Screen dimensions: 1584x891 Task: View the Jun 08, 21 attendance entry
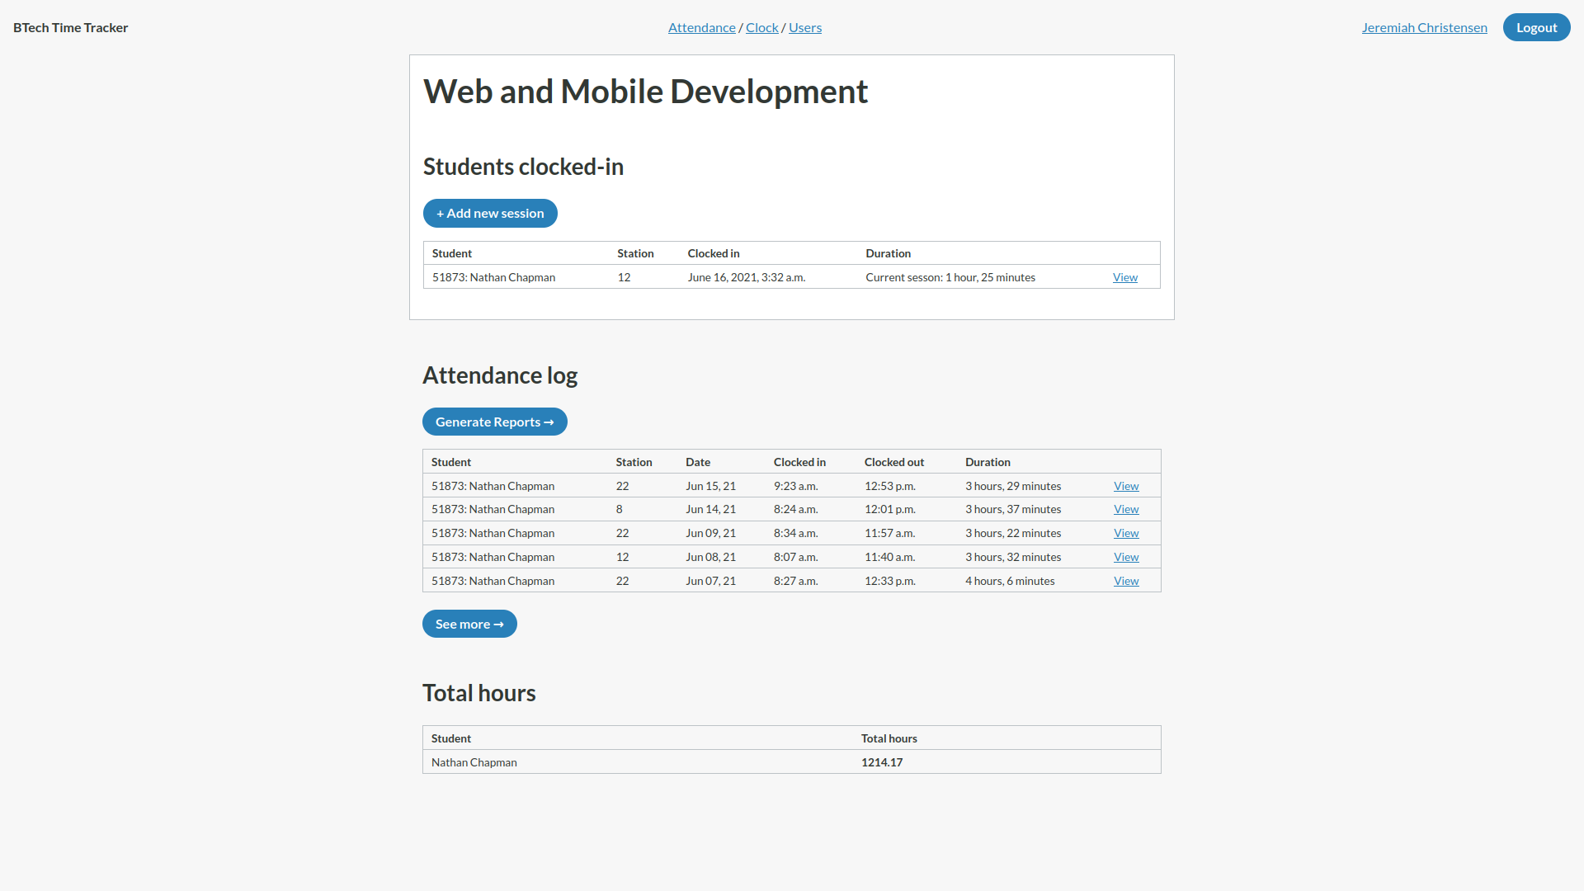[1125, 557]
